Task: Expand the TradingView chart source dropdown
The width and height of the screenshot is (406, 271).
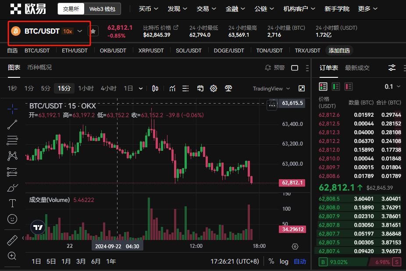Action: (271, 88)
